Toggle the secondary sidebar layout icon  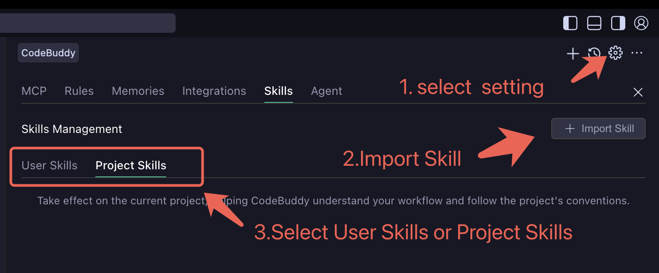tap(618, 23)
